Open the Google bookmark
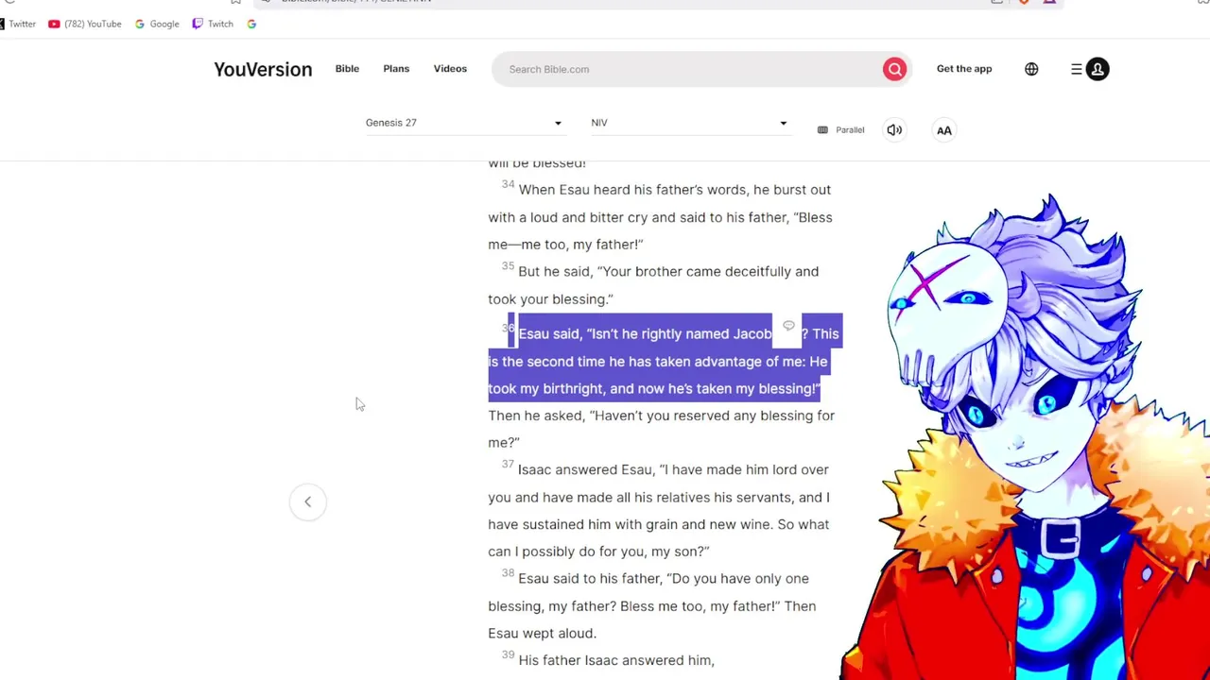The width and height of the screenshot is (1210, 680). coord(157,24)
